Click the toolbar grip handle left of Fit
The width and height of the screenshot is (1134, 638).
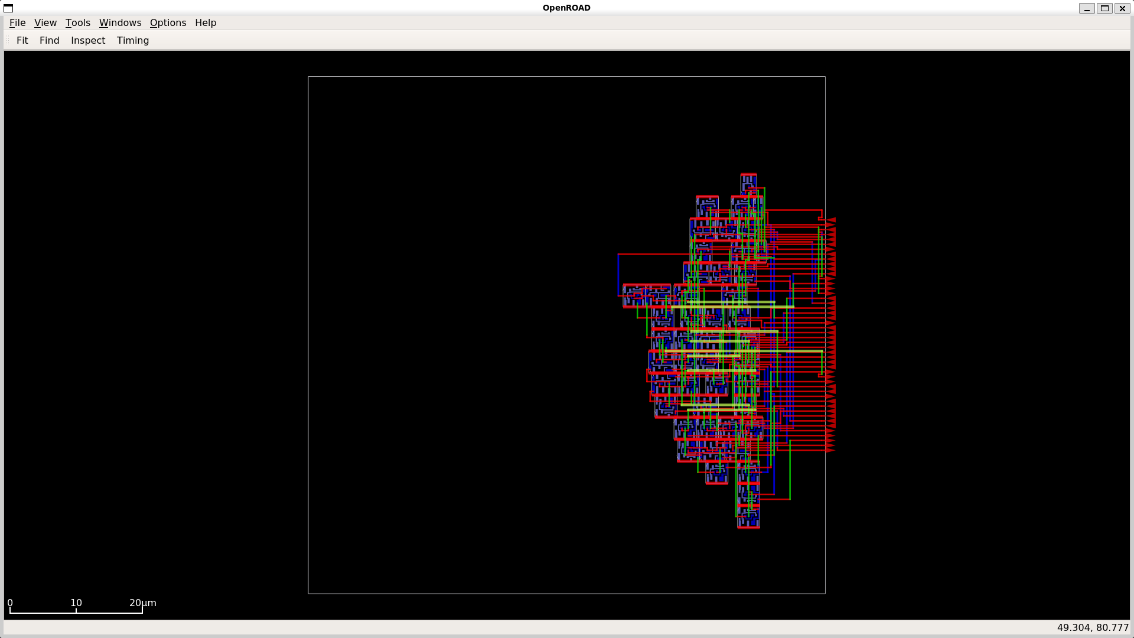pyautogui.click(x=8, y=40)
